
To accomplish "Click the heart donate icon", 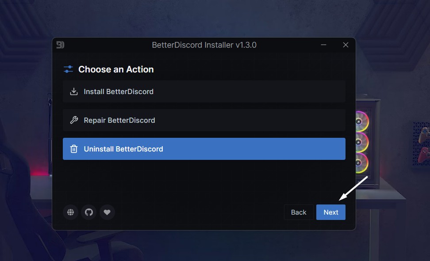I will point(107,212).
